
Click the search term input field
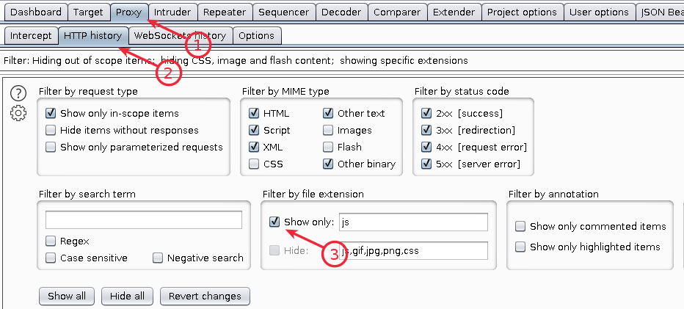click(144, 220)
